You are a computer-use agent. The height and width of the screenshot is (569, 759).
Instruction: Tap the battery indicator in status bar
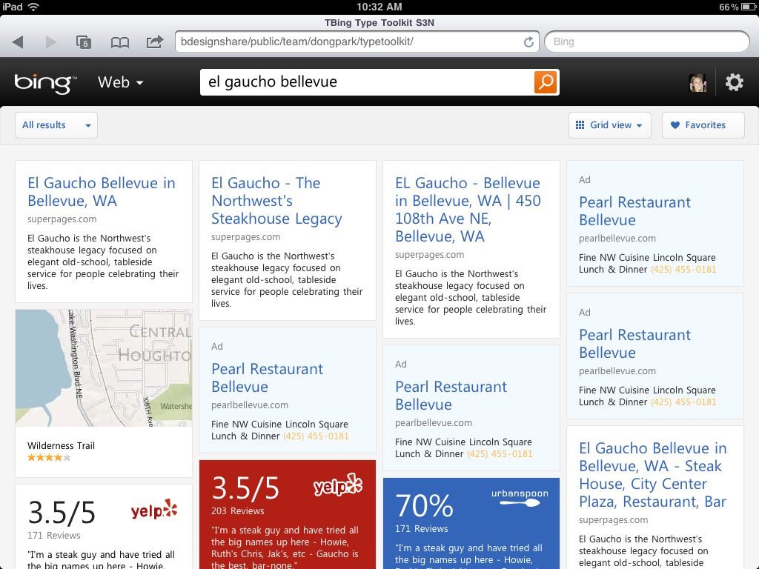pyautogui.click(x=749, y=7)
